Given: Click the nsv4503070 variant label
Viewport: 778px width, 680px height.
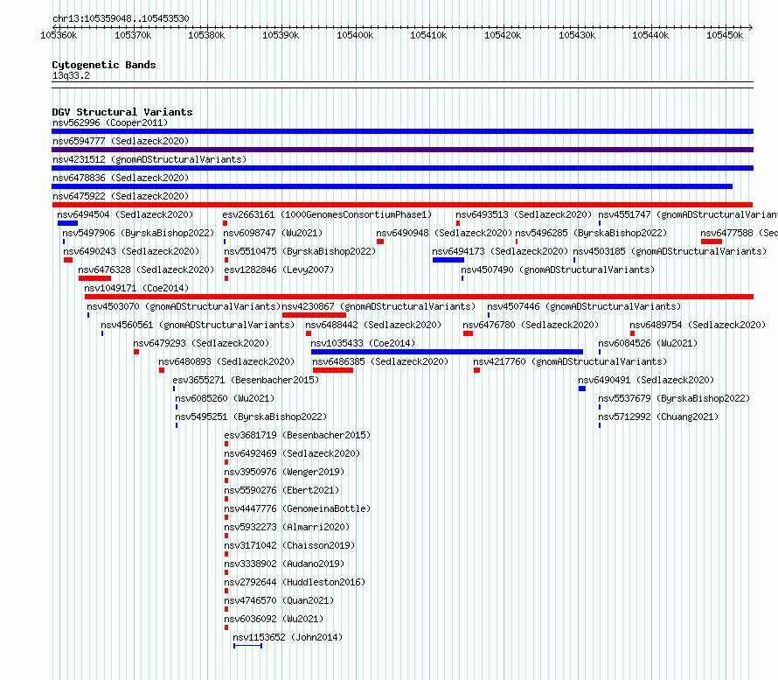Looking at the screenshot, I should pos(184,306).
